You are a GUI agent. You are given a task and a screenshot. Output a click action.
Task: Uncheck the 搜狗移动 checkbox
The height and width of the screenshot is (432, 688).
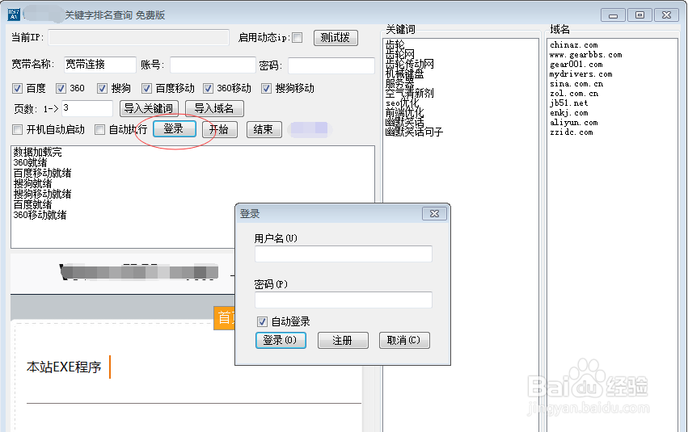click(x=266, y=89)
